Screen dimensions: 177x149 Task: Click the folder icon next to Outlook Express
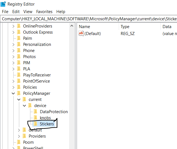coord(19,32)
